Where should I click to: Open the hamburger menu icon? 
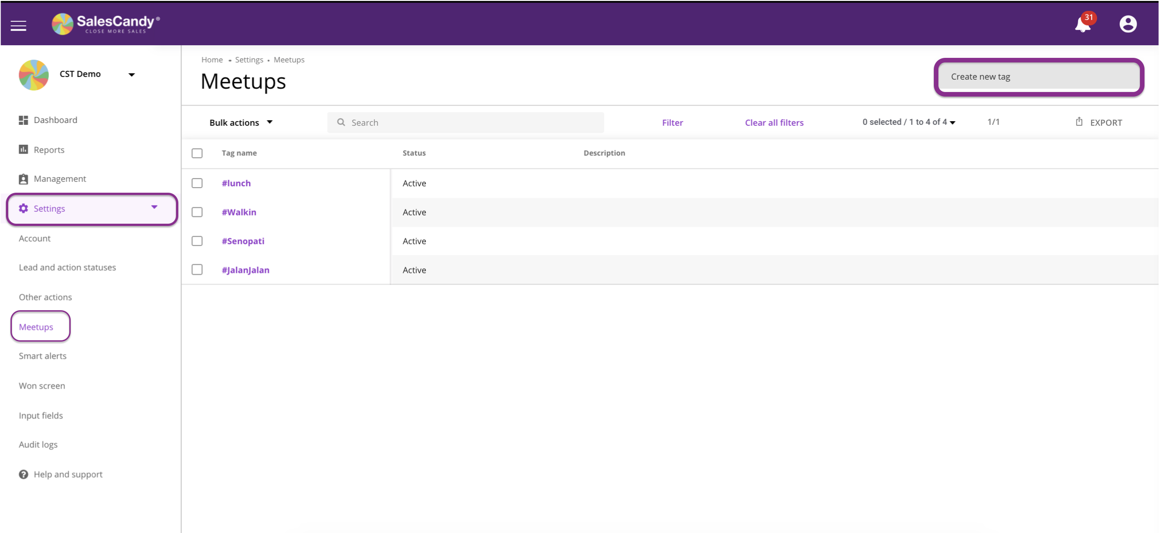coord(18,26)
